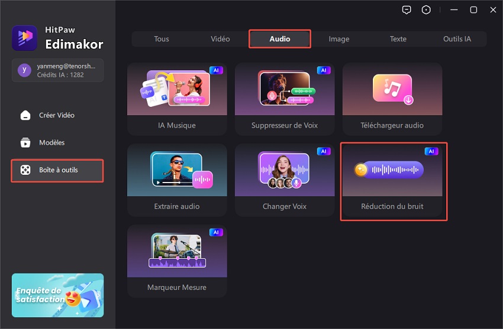Image resolution: width=503 pixels, height=329 pixels.
Task: Click the hexagon settings icon in title bar
Action: point(426,10)
